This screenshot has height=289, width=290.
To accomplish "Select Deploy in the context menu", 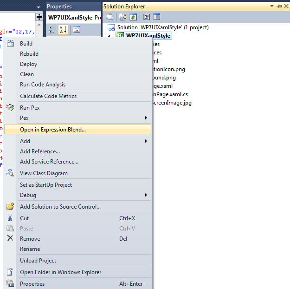I will tap(77, 64).
